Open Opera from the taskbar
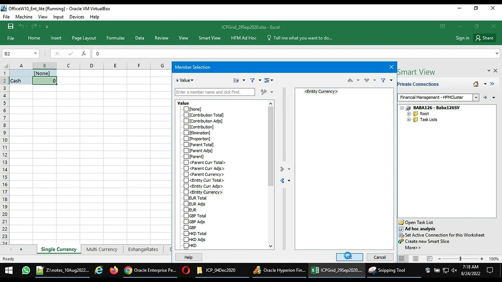Viewport: 502px width, 282px height. click(186, 270)
